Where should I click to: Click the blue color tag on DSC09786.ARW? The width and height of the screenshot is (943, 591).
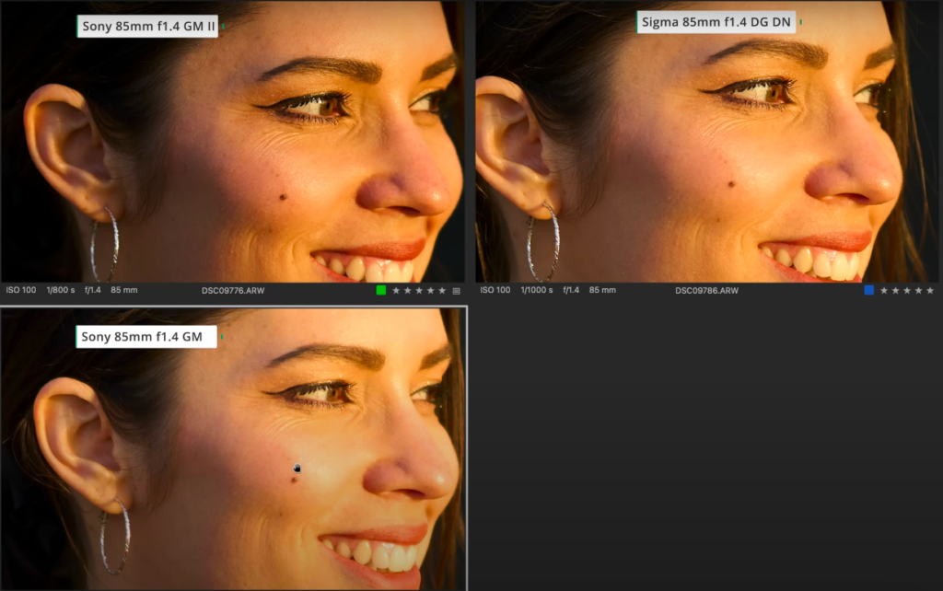click(x=869, y=290)
